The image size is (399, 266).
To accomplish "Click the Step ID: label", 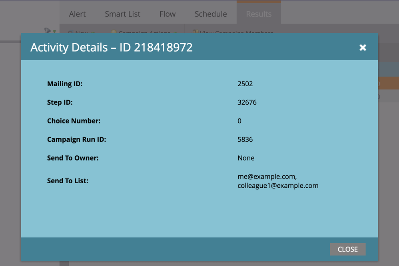I will (60, 102).
